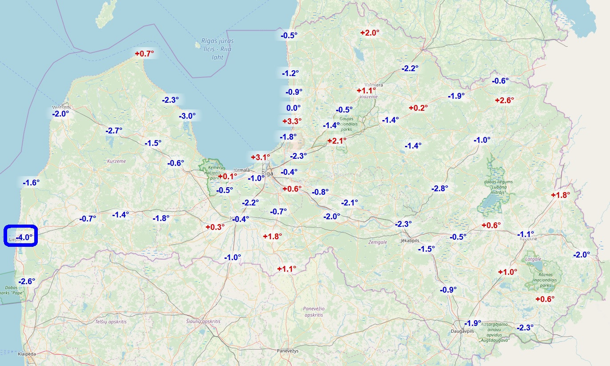
Task: Select the -3.0° temperature marker
Action: [x=187, y=116]
